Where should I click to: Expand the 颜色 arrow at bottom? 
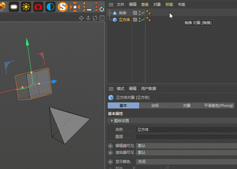(x=134, y=168)
